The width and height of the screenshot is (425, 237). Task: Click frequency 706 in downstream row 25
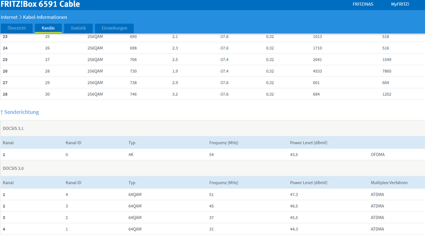(133, 60)
